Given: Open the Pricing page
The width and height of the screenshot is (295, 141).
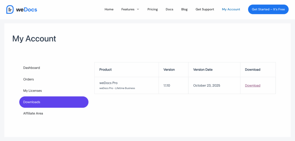Looking at the screenshot, I should tap(152, 9).
